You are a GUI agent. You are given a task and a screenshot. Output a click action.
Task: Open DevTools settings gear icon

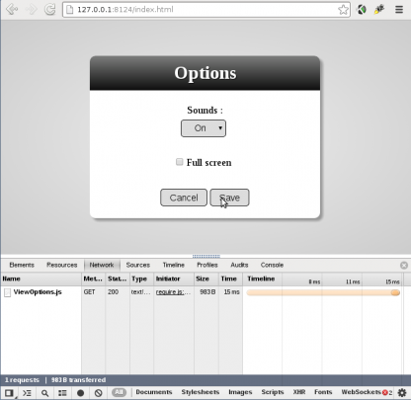402,392
